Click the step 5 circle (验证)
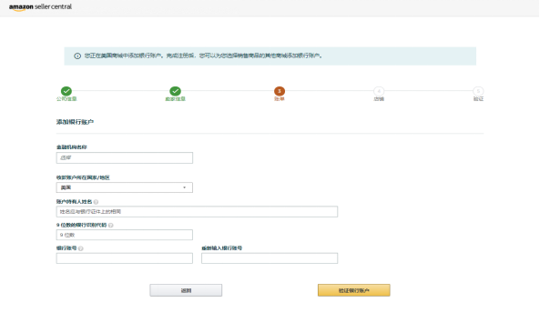Viewport: 540px width, 333px height. click(478, 91)
